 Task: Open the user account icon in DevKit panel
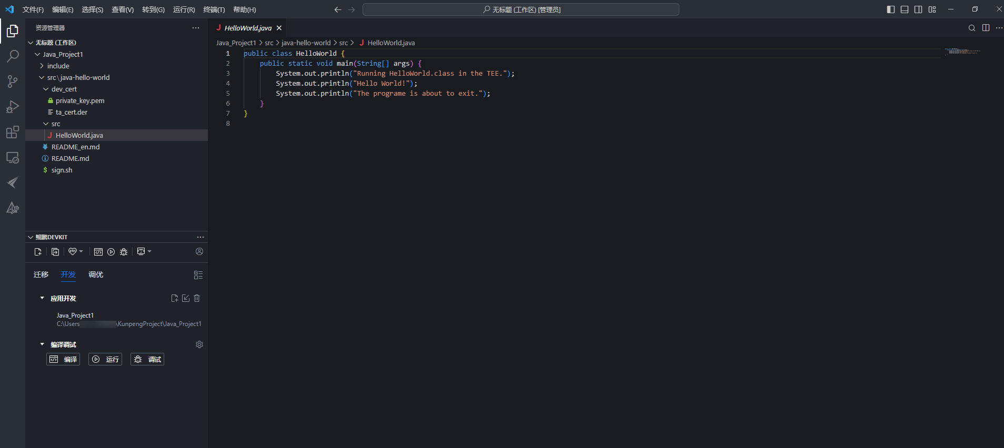click(199, 251)
